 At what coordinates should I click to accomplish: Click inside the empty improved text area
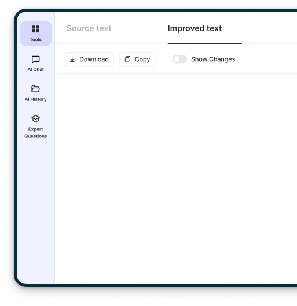tap(176, 178)
